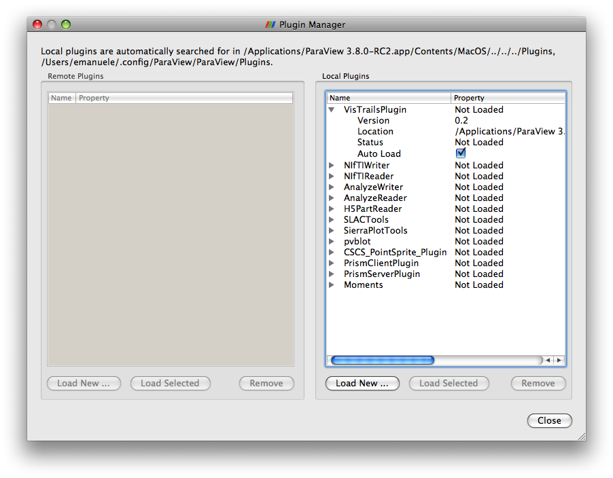Collapse the VisTrailsPlugin tree entry
613x478 pixels.
(332, 109)
